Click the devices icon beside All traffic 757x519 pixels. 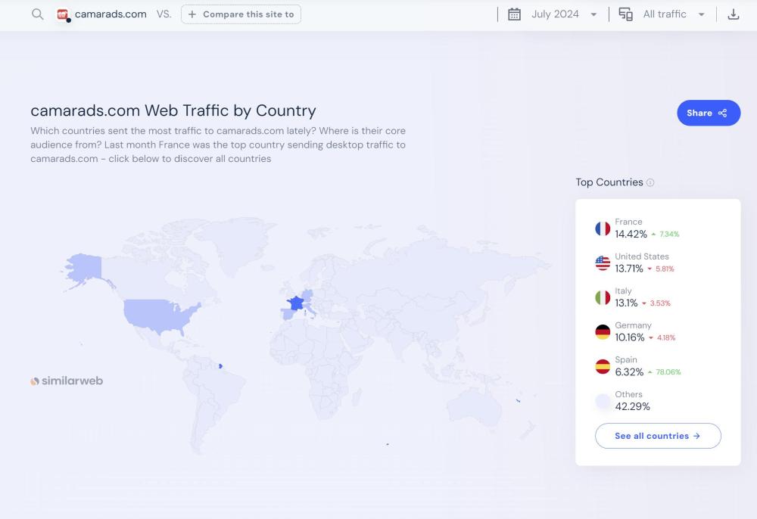coord(626,14)
